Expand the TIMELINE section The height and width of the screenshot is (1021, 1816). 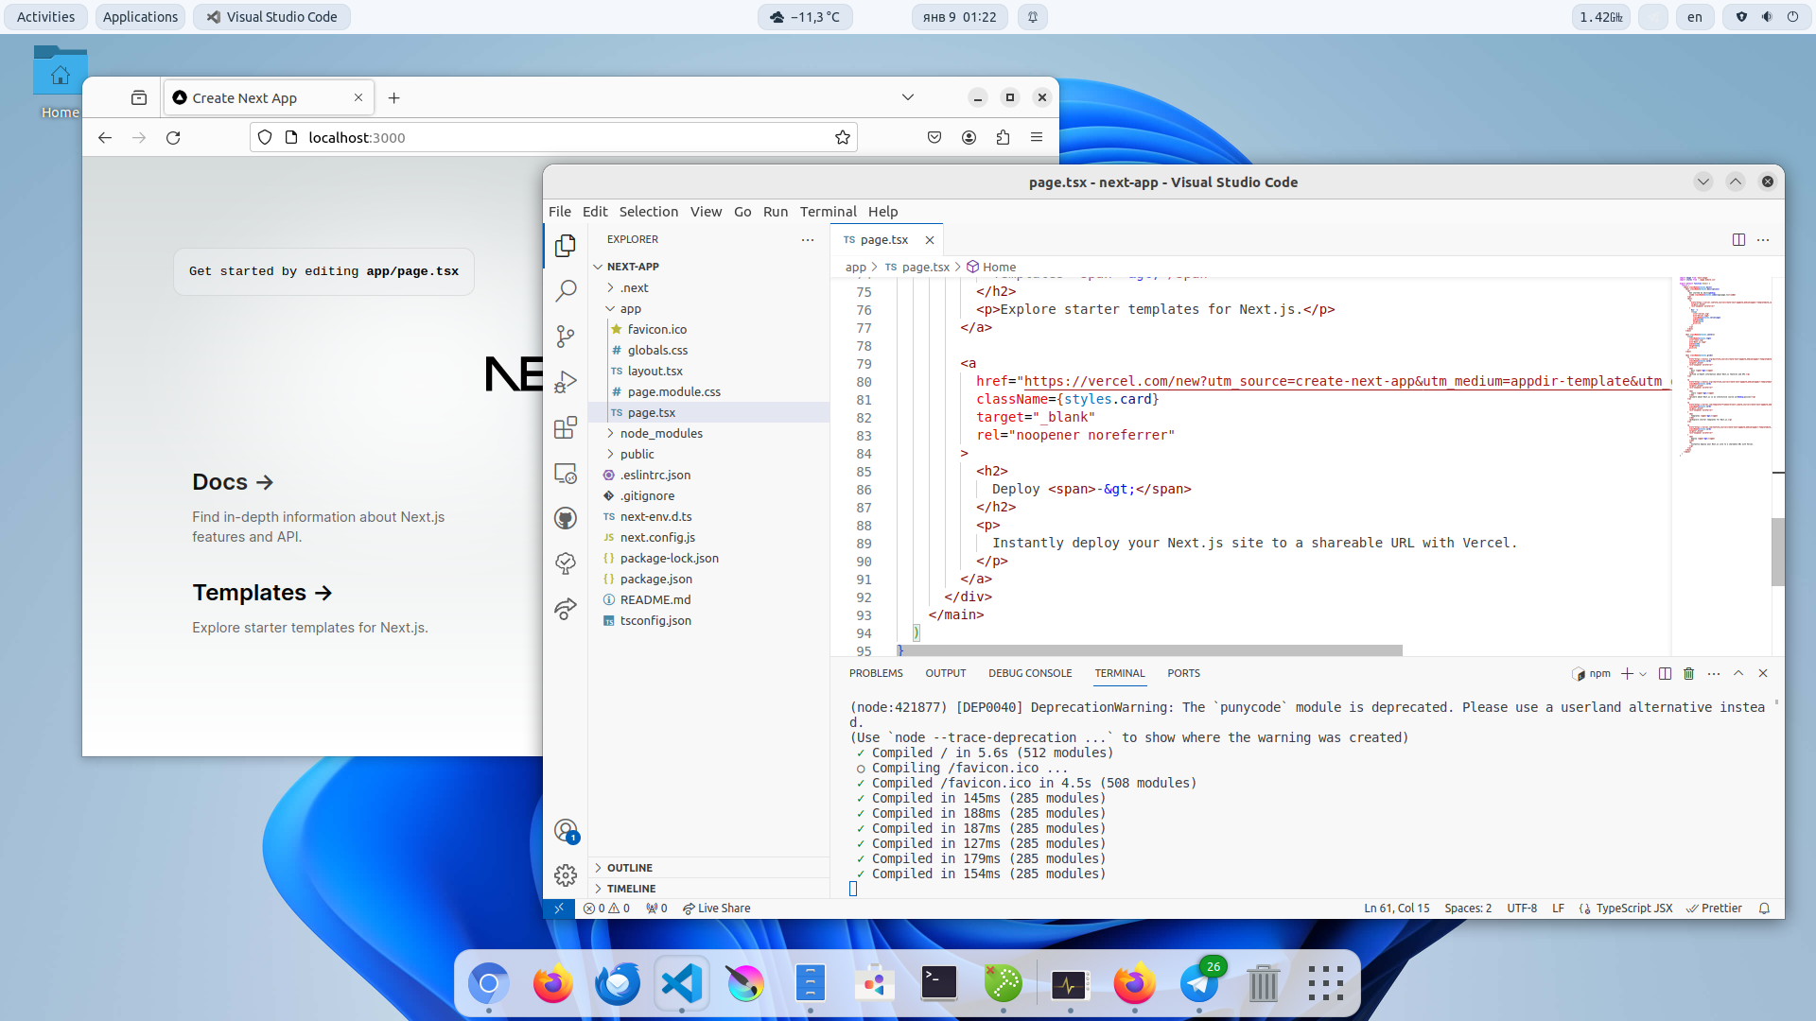coord(709,889)
